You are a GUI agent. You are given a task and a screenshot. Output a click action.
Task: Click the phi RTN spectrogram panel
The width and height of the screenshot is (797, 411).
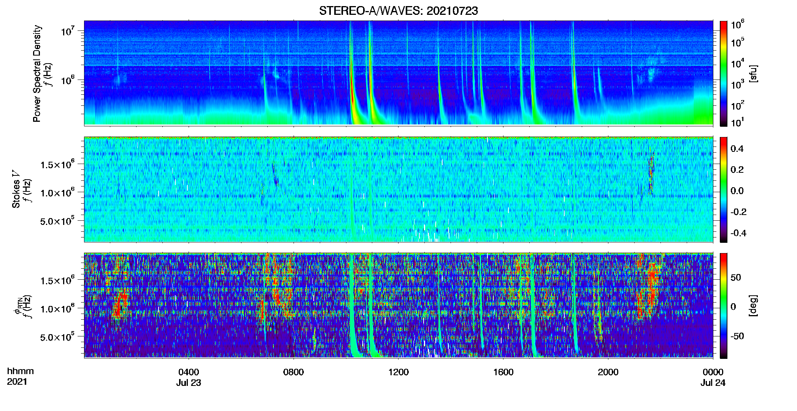click(x=398, y=306)
